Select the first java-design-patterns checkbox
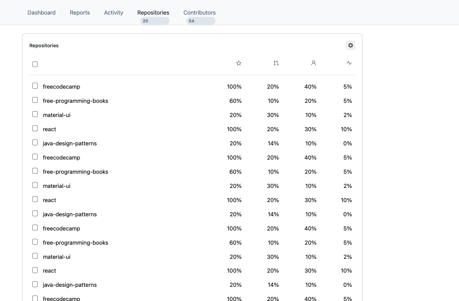This screenshot has width=459, height=301. pyautogui.click(x=35, y=143)
